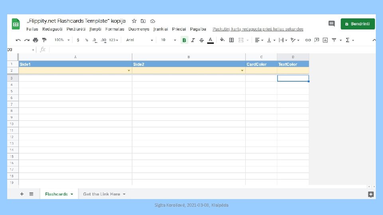Image resolution: width=383 pixels, height=215 pixels.
Task: Activate the paint format tool
Action: tap(44, 40)
